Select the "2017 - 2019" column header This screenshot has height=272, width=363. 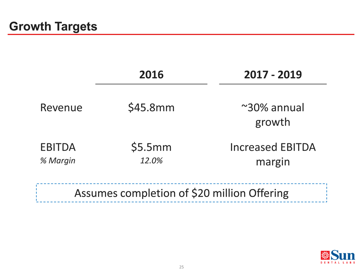(273, 75)
